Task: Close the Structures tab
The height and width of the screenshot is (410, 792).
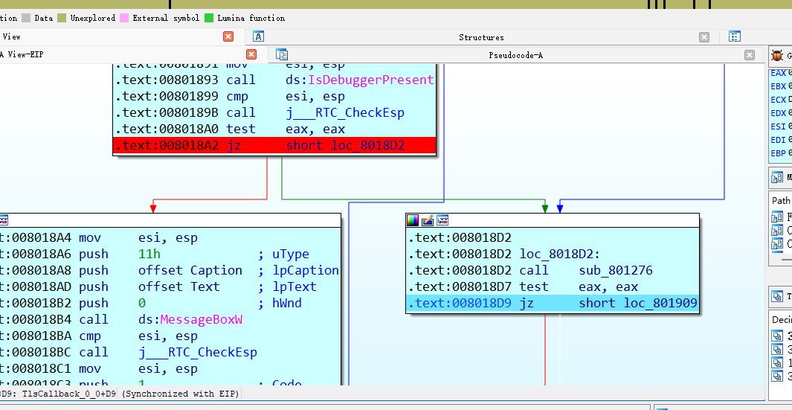Action: [x=704, y=37]
